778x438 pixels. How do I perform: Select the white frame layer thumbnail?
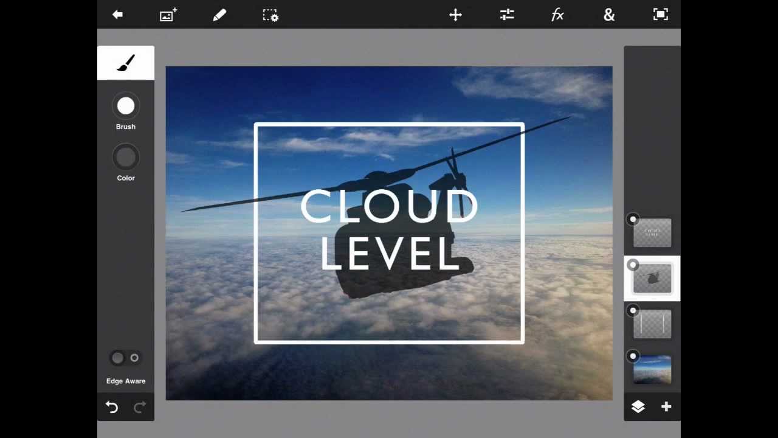pos(652,324)
